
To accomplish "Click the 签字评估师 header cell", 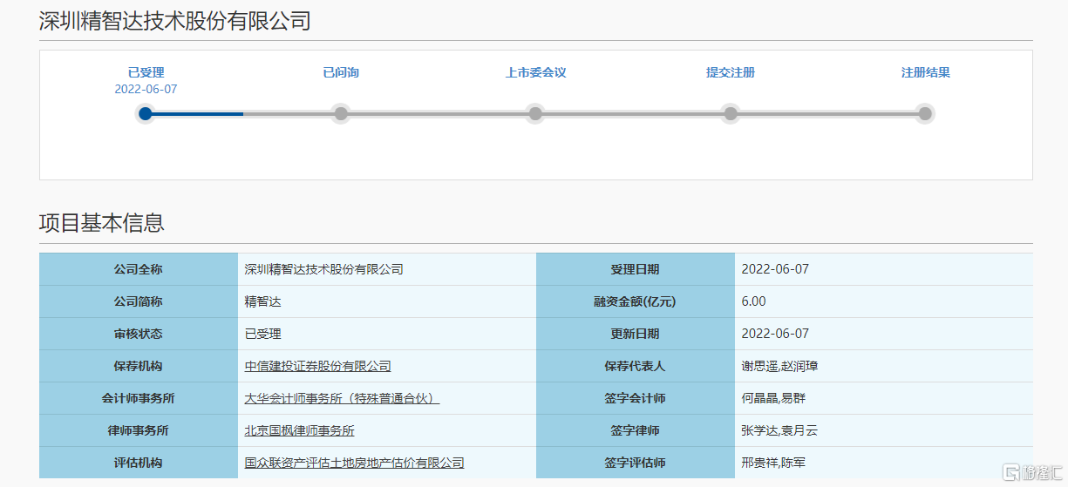I will [636, 463].
